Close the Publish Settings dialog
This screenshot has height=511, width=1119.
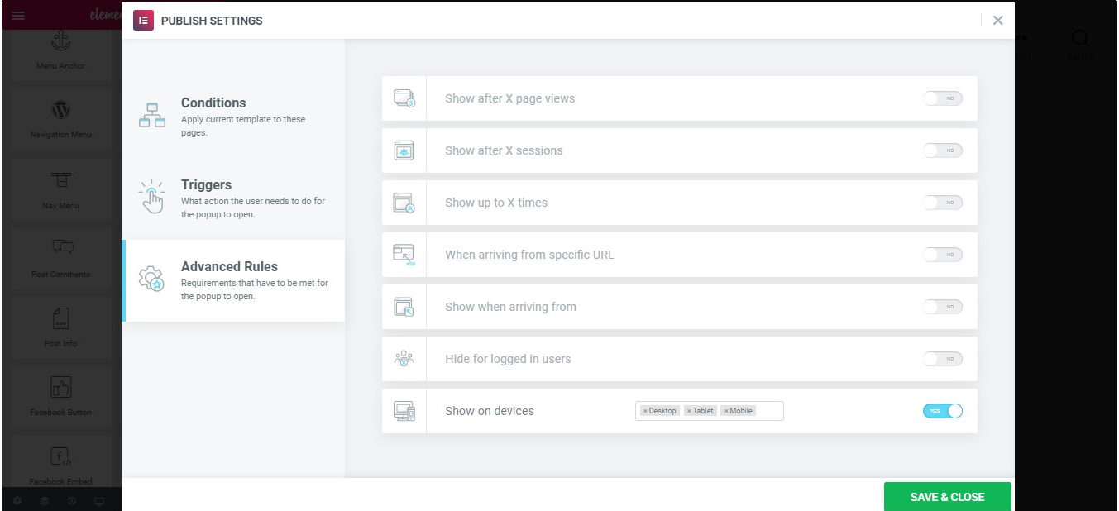[998, 21]
